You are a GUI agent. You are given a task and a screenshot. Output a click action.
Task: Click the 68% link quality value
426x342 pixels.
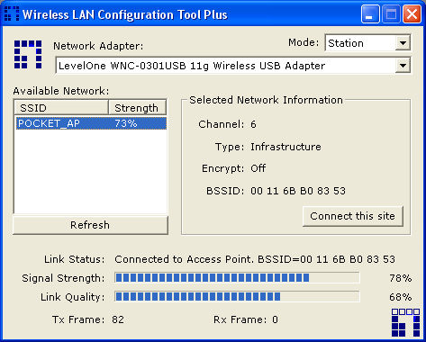pyautogui.click(x=400, y=297)
